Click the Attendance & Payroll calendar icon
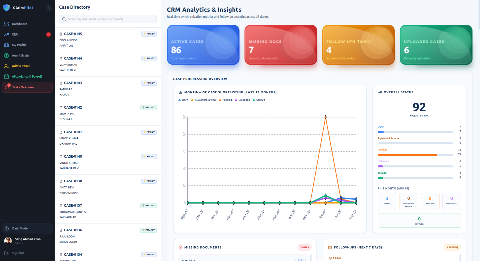The image size is (480, 261). coord(6,77)
